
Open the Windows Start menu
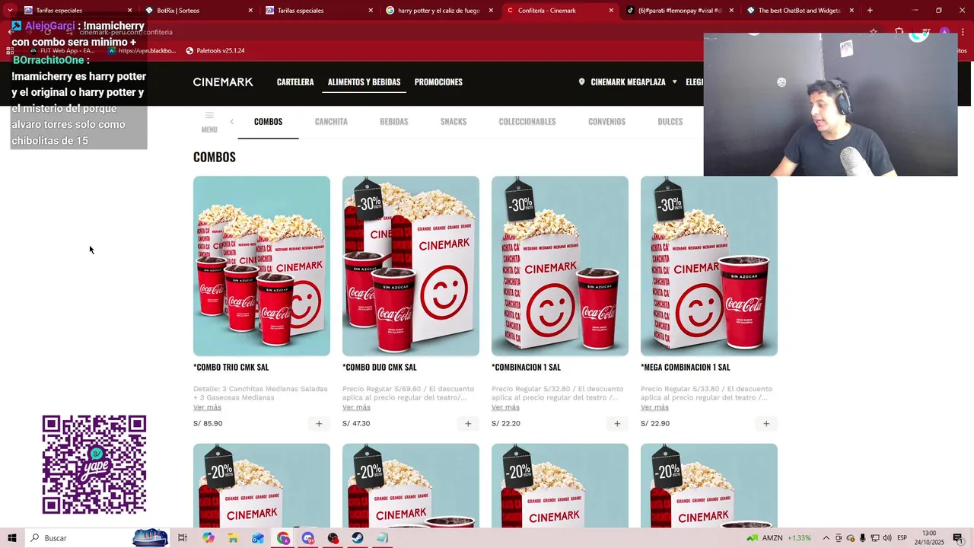(x=11, y=538)
